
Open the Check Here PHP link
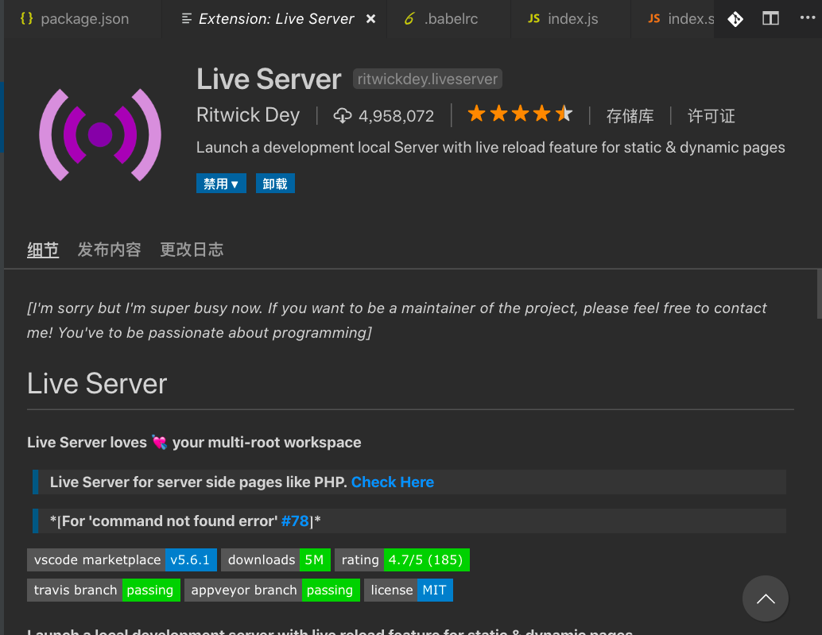393,482
